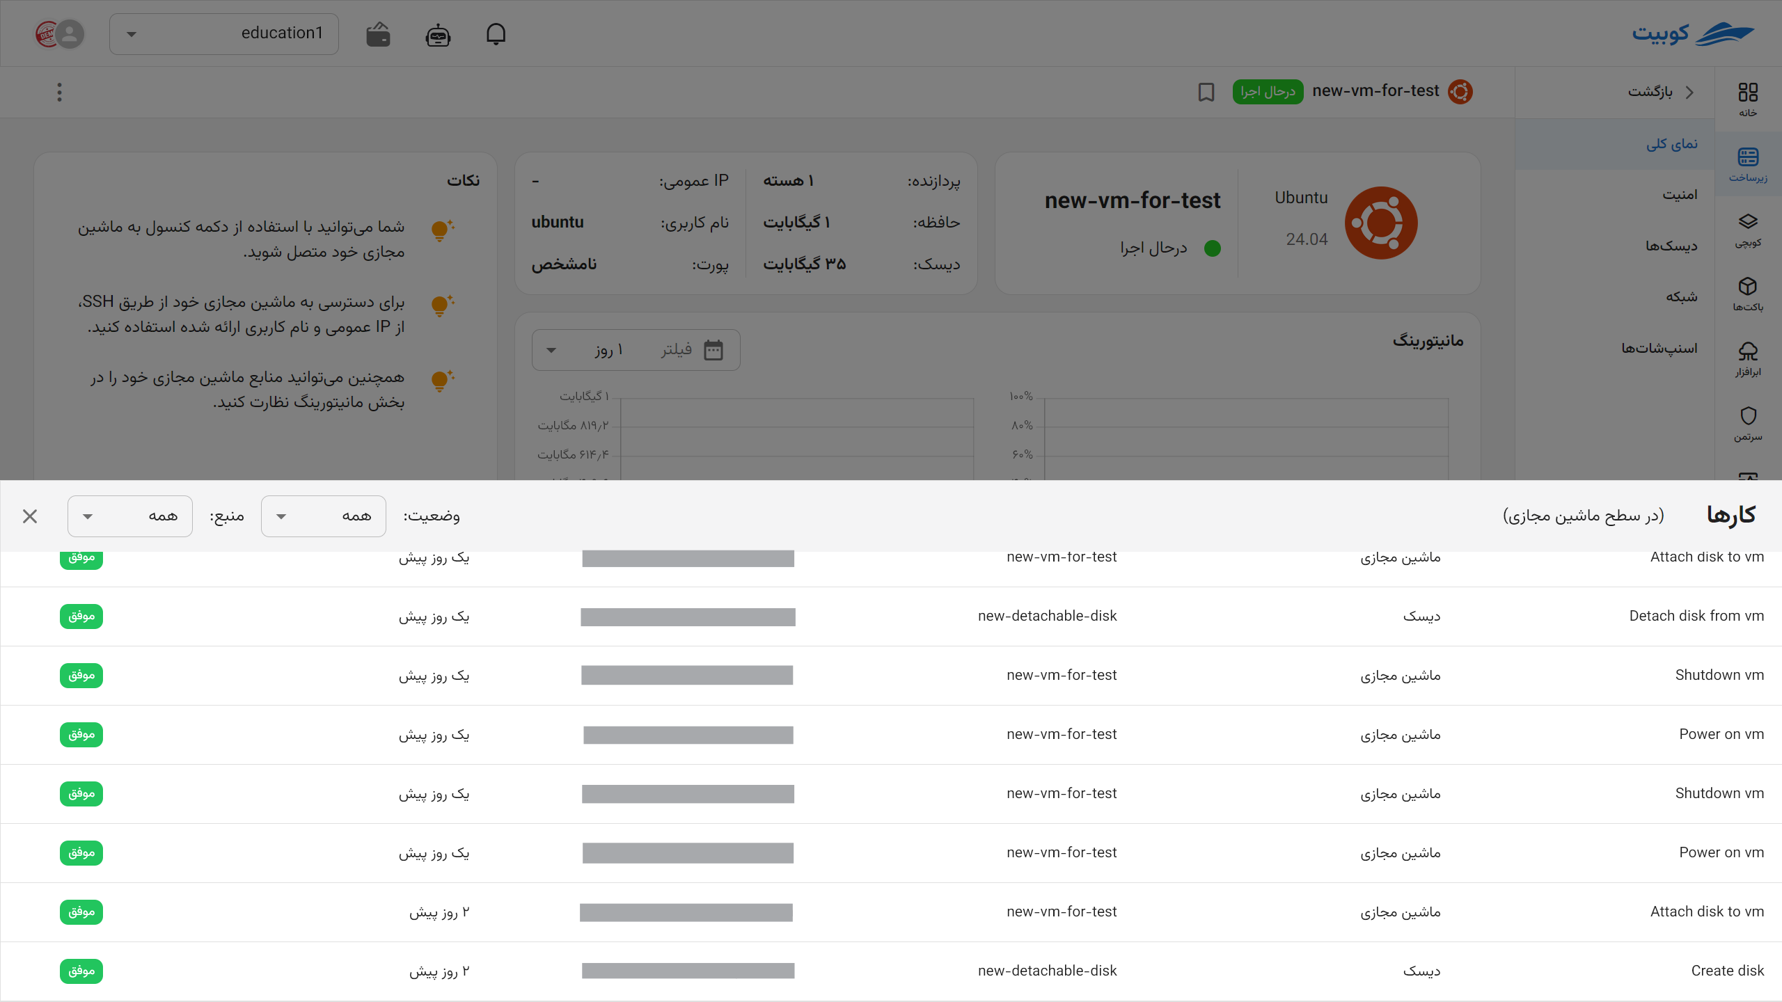Open the wallet icon in top bar
1782x1002 pixels.
click(x=377, y=33)
